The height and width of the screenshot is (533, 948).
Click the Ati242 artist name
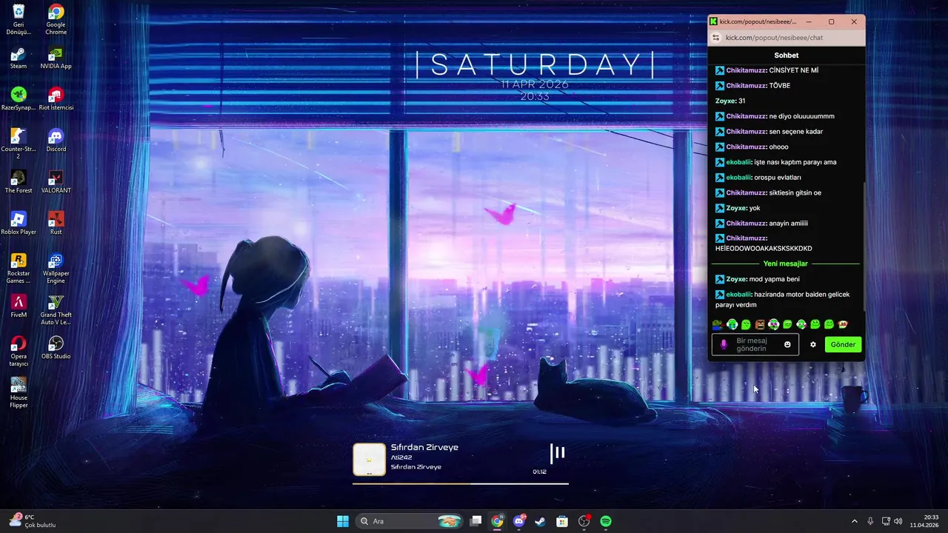click(x=401, y=457)
